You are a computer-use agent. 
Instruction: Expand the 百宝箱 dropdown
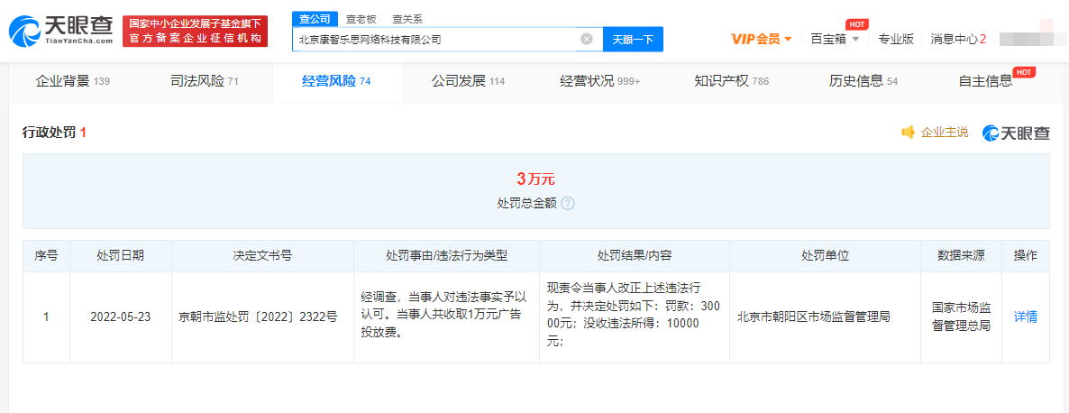[835, 39]
